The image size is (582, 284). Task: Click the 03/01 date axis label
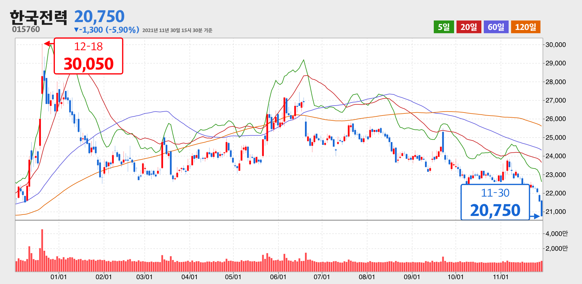[x=144, y=277]
